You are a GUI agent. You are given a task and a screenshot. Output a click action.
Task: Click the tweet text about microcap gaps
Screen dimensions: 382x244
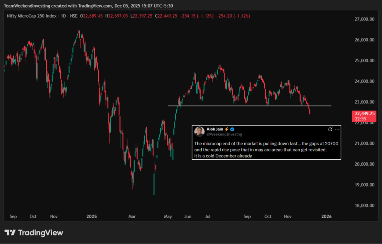261,150
